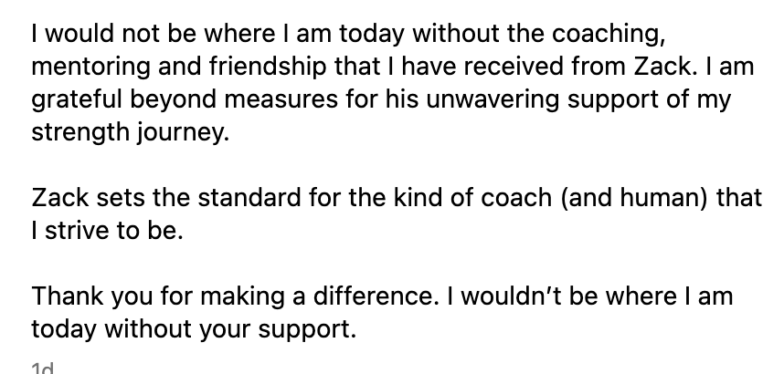Viewport: 784px width, 374px height.
Task: Click the line 'I strive to be.'
Action: pyautogui.click(x=108, y=231)
